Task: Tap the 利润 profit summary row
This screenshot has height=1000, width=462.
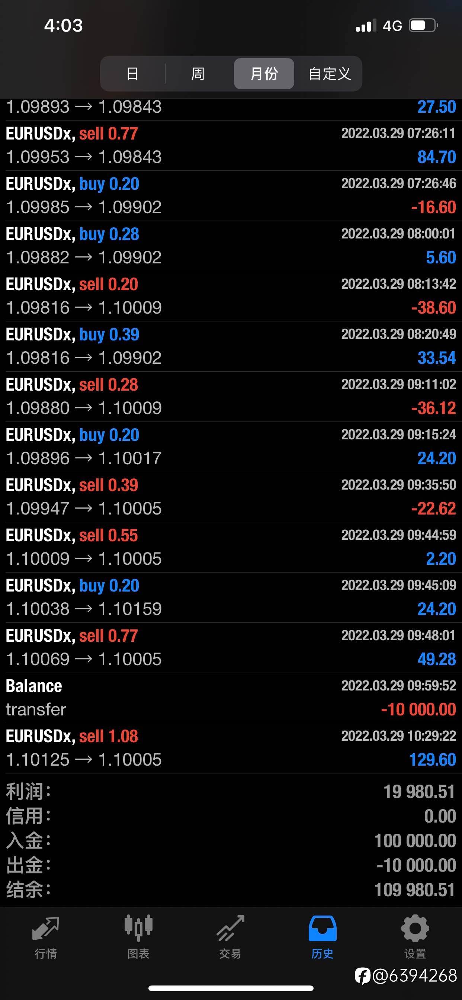Action: pyautogui.click(x=231, y=792)
